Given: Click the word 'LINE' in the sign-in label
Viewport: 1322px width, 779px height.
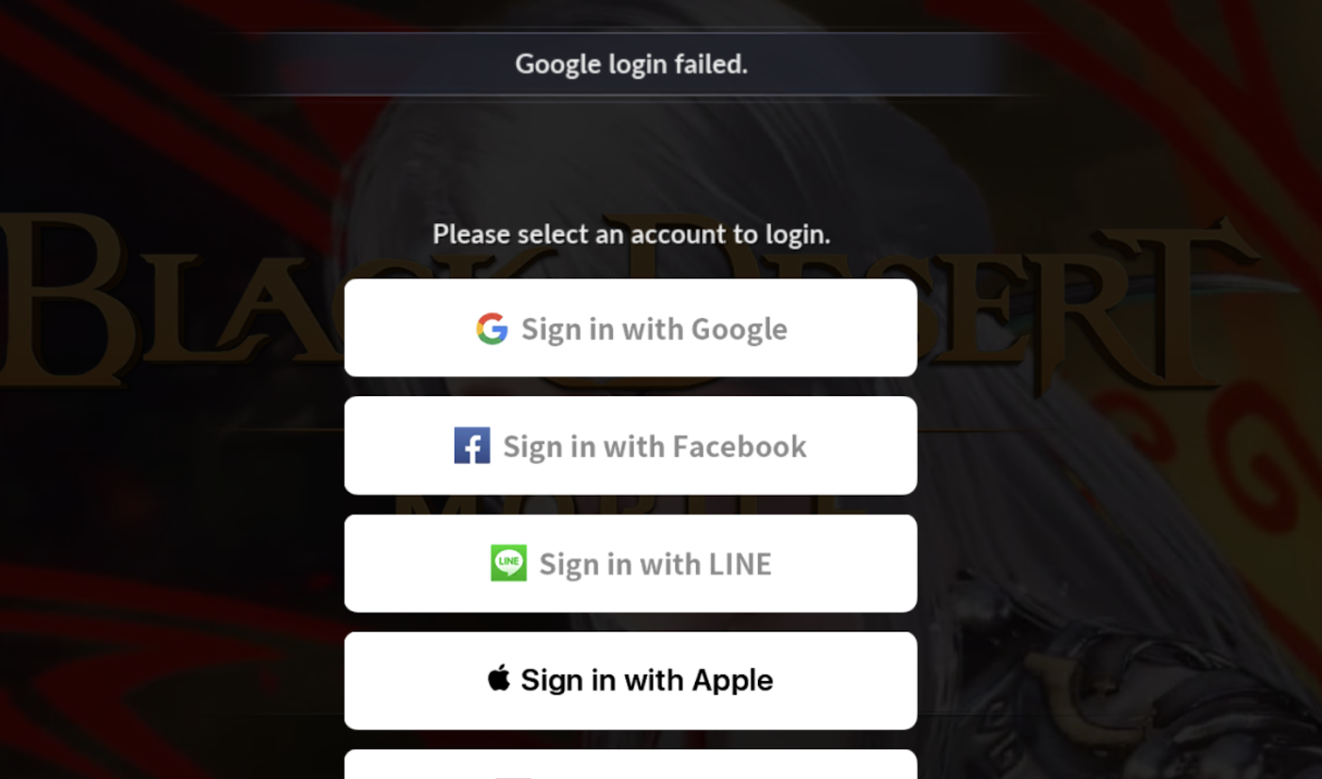Looking at the screenshot, I should [739, 564].
